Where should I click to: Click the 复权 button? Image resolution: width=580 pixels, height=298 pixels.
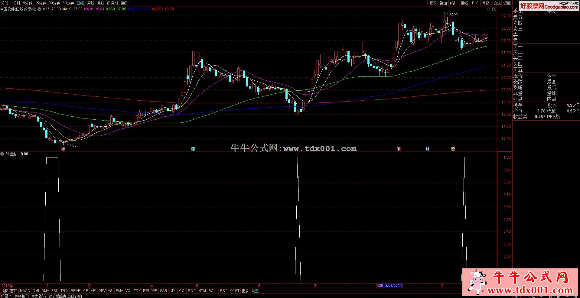(x=433, y=3)
